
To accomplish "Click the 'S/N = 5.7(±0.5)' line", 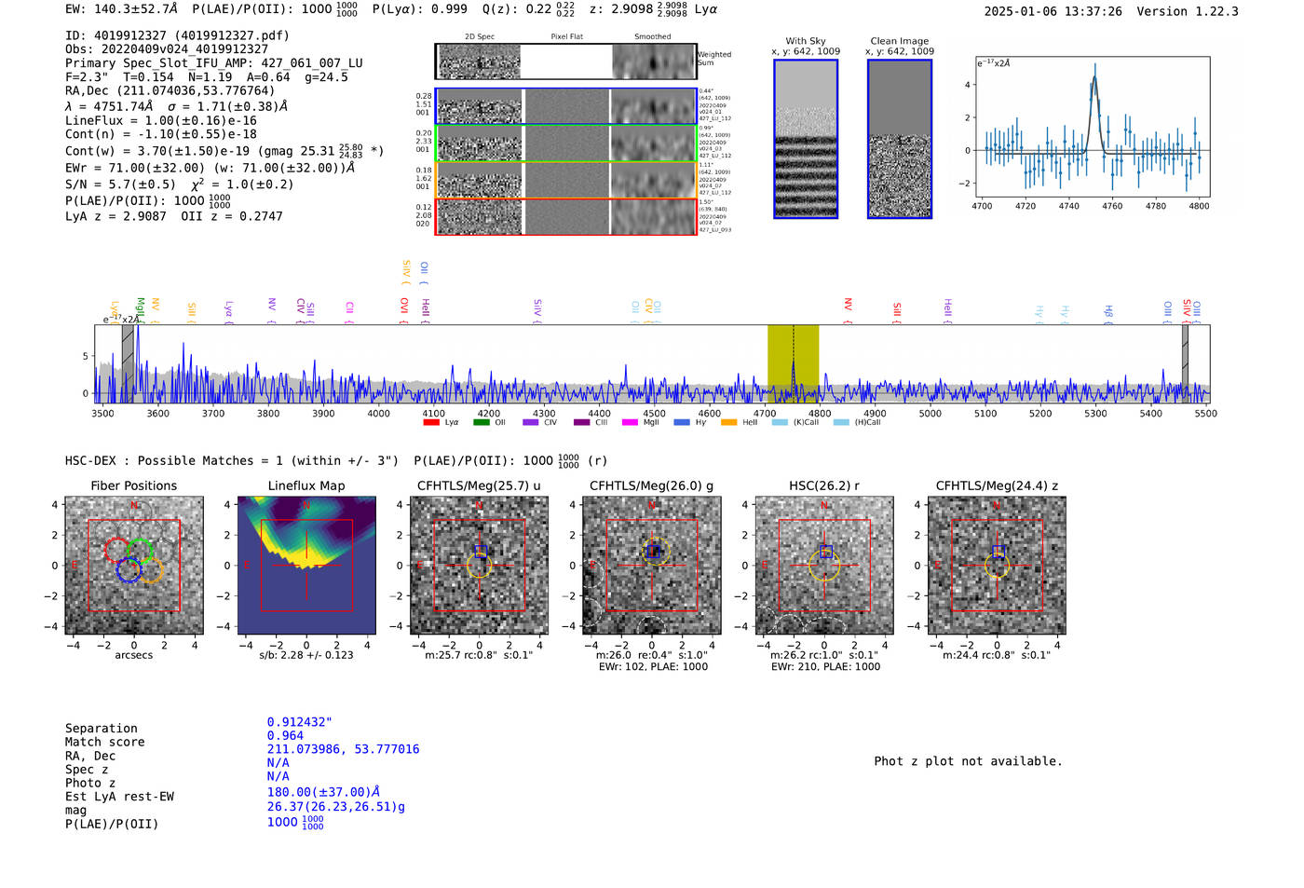I will tap(120, 184).
